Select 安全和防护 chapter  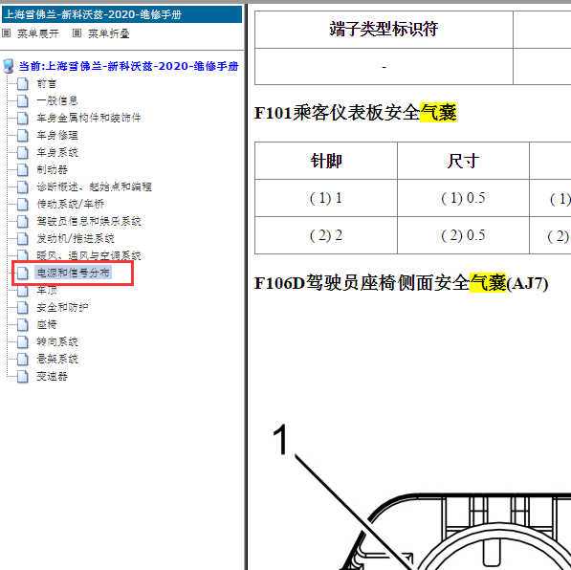[x=62, y=307]
